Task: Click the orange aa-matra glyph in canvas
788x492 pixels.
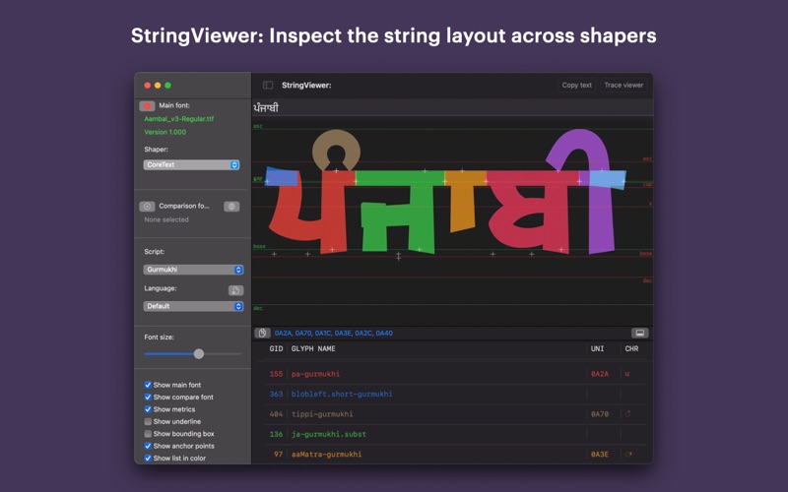Action: click(x=462, y=201)
